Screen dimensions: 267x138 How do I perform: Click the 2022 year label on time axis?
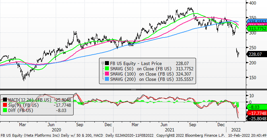point(236,130)
